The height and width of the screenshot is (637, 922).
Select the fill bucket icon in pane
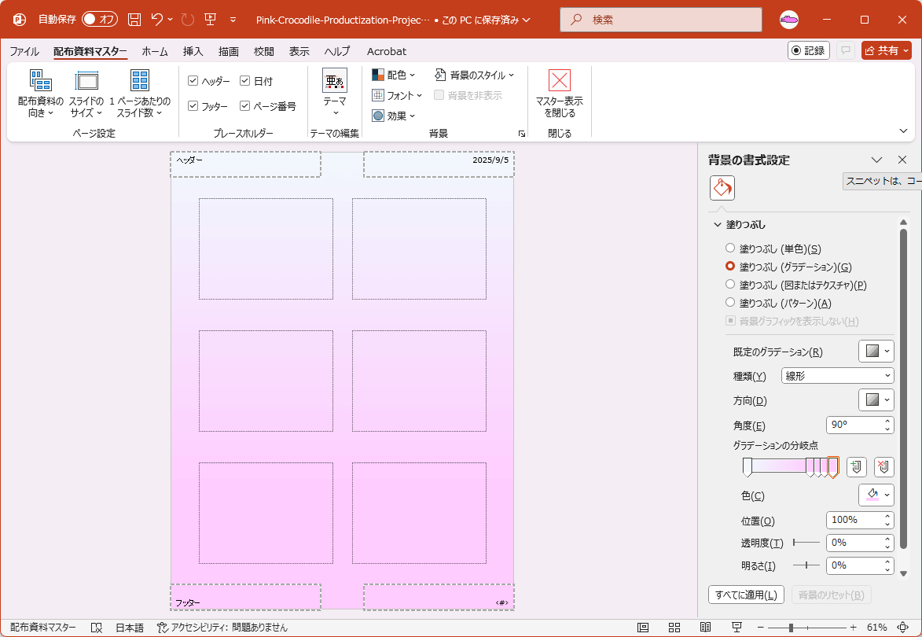(x=722, y=188)
